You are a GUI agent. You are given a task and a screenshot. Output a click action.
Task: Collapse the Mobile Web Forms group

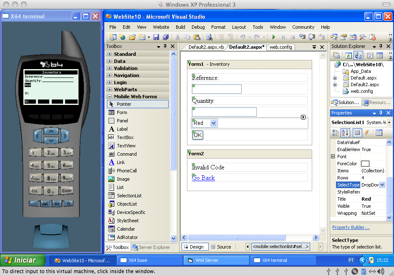109,96
